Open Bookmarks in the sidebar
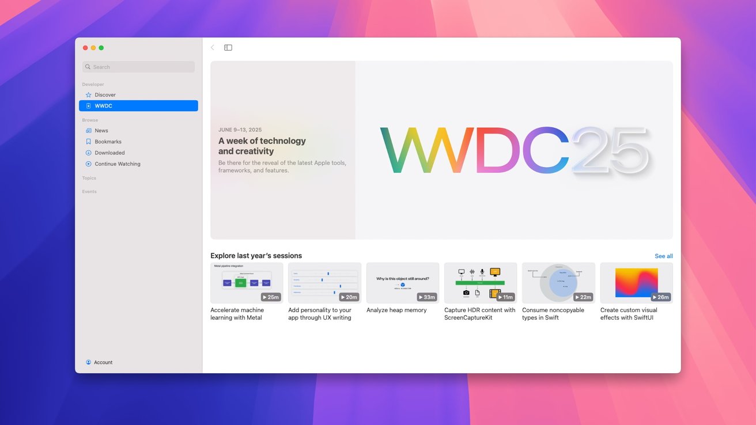The height and width of the screenshot is (425, 756). [x=138, y=142]
